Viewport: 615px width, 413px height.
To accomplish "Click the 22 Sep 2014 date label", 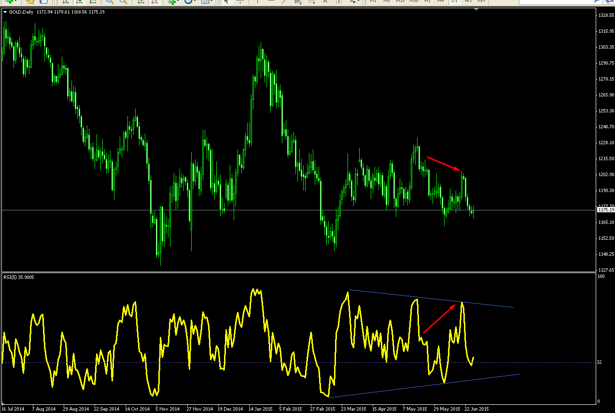I will pyautogui.click(x=106, y=409).
